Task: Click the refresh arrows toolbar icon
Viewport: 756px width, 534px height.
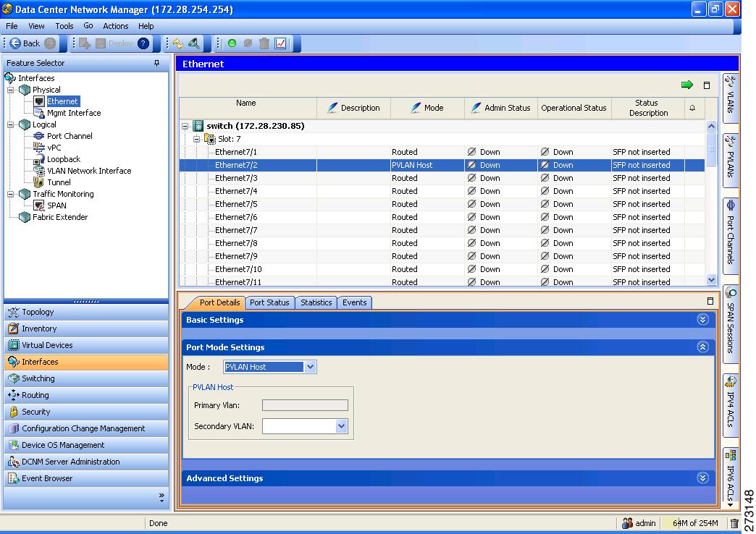Action: tap(178, 43)
